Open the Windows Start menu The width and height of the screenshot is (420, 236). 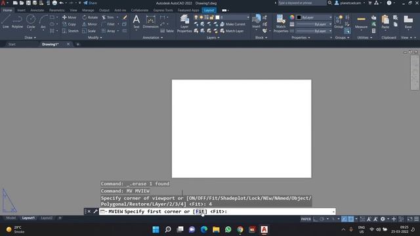(x=156, y=229)
